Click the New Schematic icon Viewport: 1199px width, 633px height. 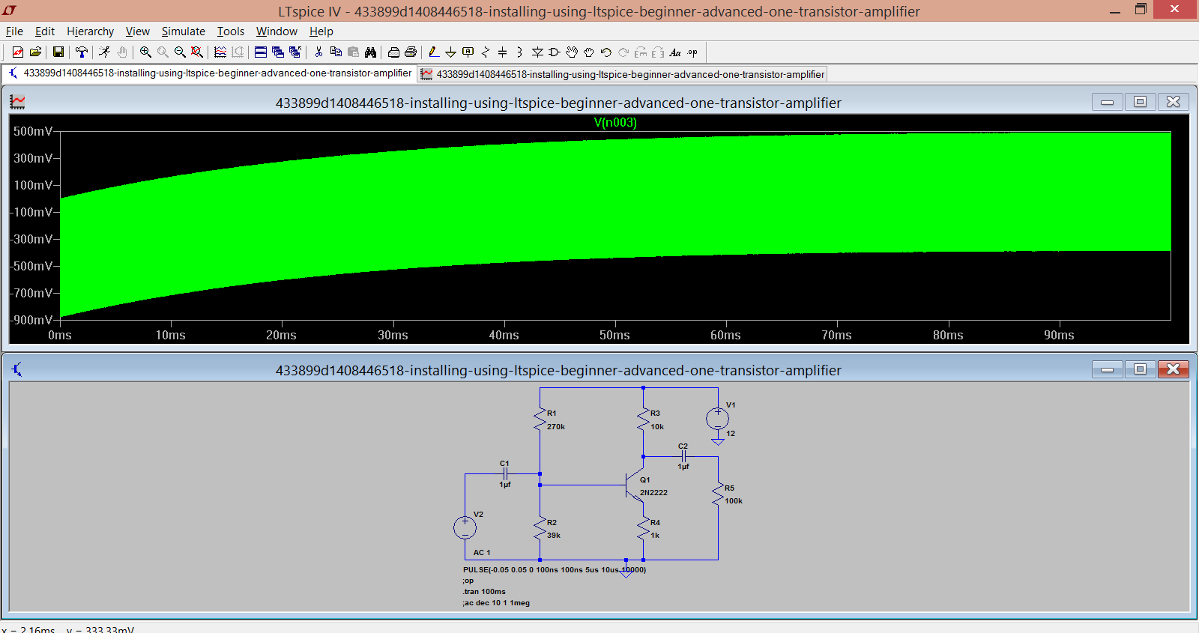18,52
